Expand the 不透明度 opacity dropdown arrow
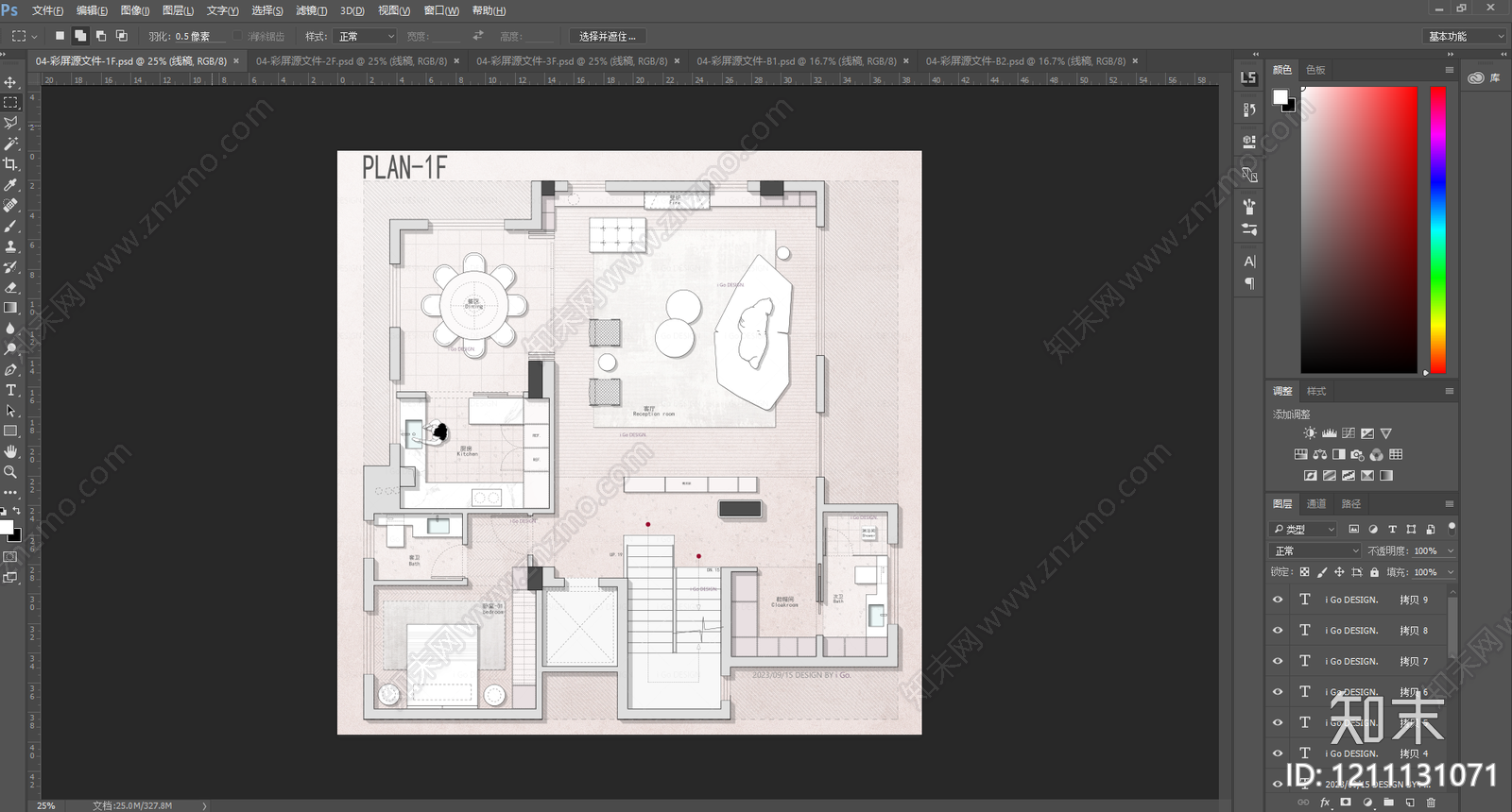This screenshot has height=812, width=1512. point(1451,550)
